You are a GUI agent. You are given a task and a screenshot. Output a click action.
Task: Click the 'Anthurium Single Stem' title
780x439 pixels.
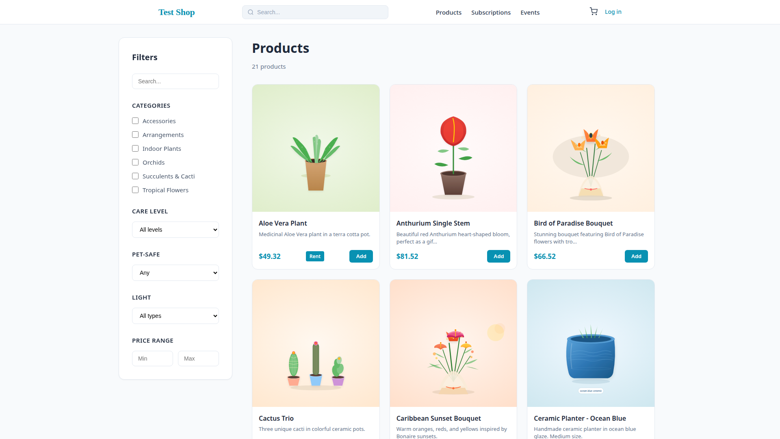tap(433, 223)
